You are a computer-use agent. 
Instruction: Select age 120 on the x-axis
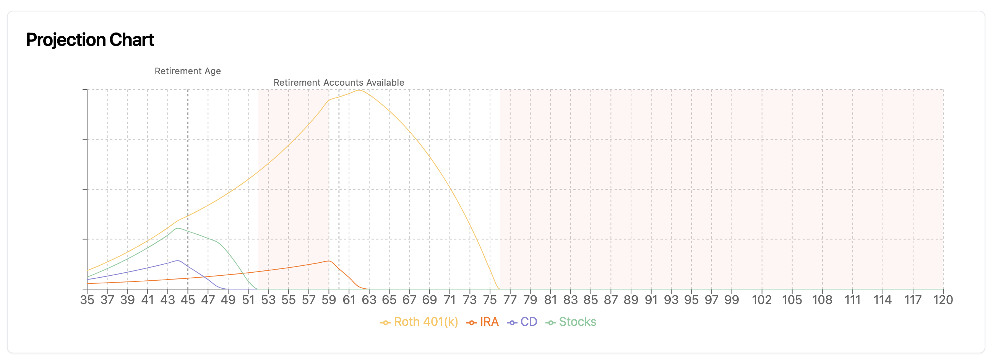[x=943, y=300]
